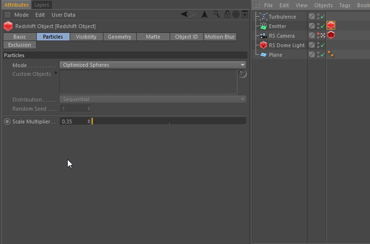The width and height of the screenshot is (370, 244).
Task: Open new Attribute Manager with plus icon
Action: click(x=245, y=14)
